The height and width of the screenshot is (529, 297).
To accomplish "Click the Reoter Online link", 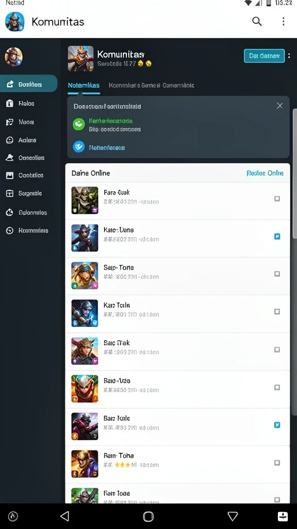I will tap(265, 173).
